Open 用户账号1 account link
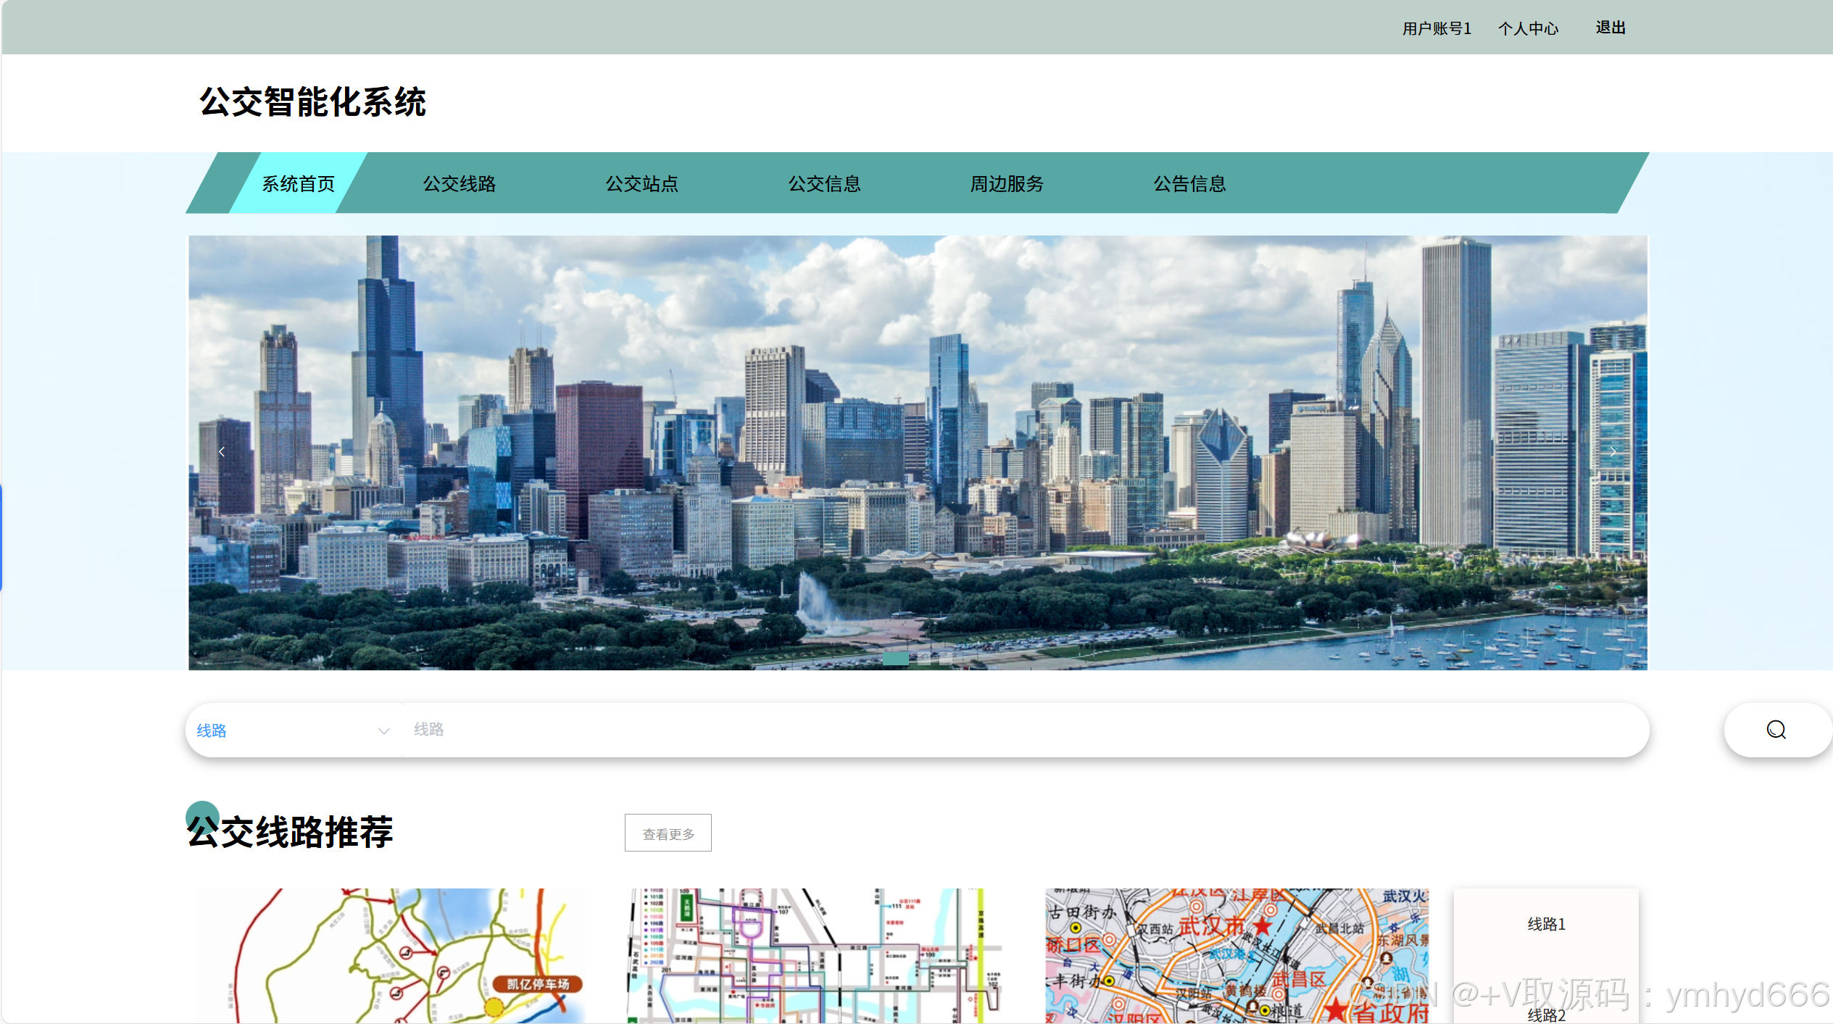 (x=1436, y=28)
